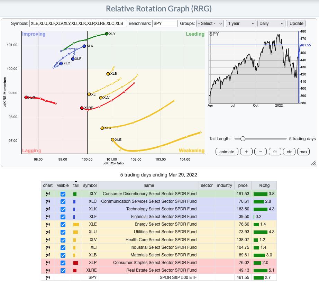
Task: Zoom in with the plus button
Action: click(246, 152)
